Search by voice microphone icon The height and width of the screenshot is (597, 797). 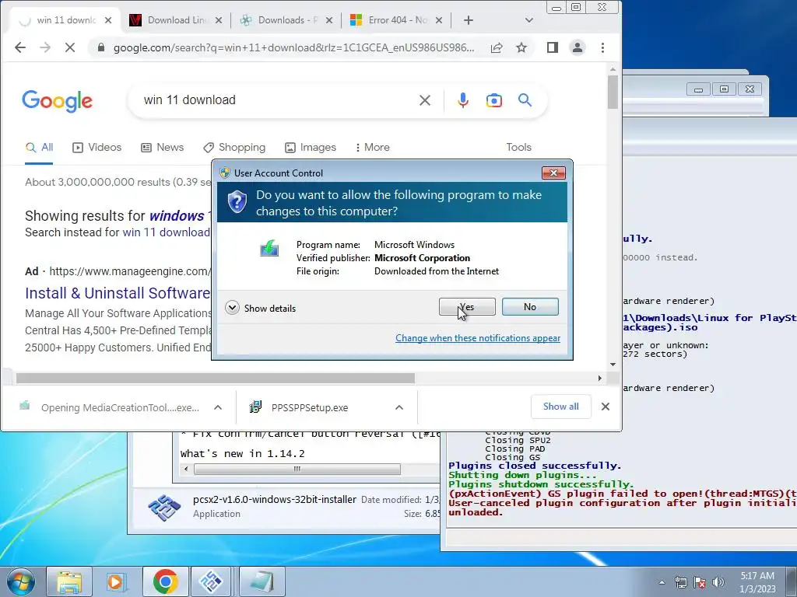(x=463, y=100)
